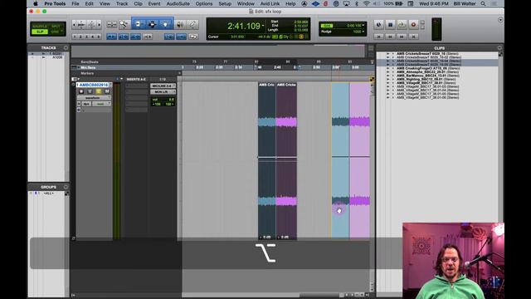The width and height of the screenshot is (531, 299).
Task: Click the Rewind transport button
Action: click(x=390, y=37)
